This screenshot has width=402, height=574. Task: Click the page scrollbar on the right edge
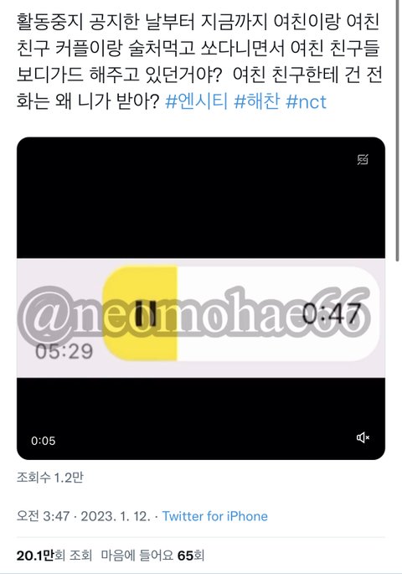tap(397, 130)
